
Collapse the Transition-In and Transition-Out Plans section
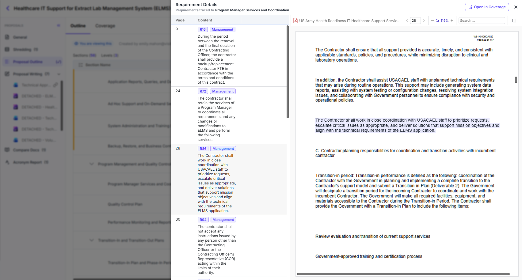pos(91,240)
